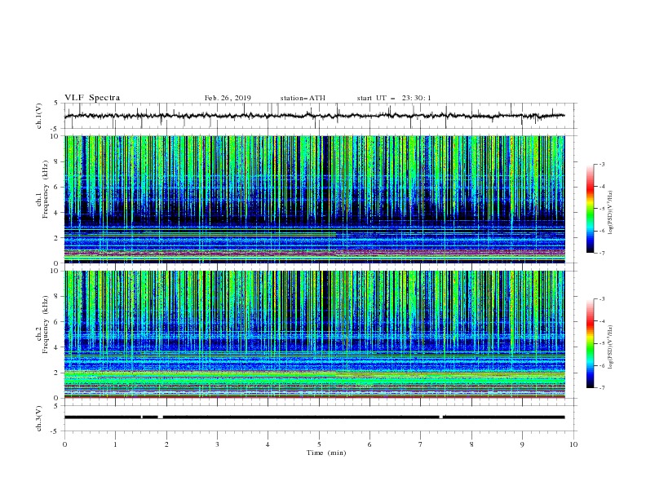
Task: Select the ch.1 colorbar log(PSD) label
Action: click(x=611, y=213)
